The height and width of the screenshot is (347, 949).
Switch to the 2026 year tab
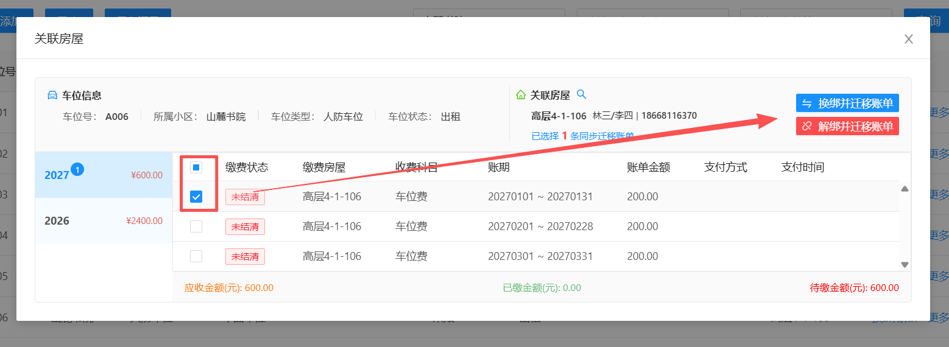[x=104, y=221]
